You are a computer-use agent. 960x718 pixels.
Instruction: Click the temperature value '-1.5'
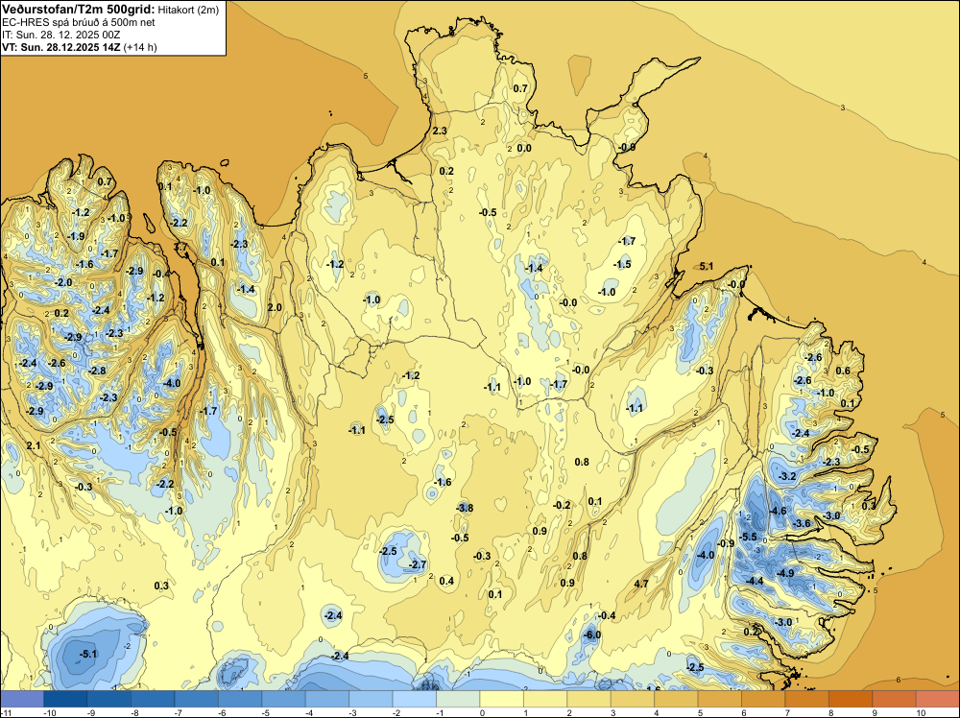tap(623, 264)
